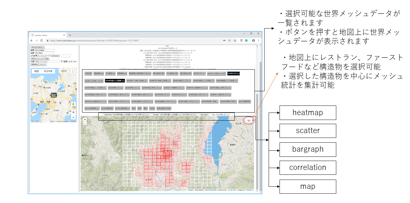The image size is (410, 203).
Task: Click the 3次世界メッシュコード input field
Action: (x=60, y=55)
